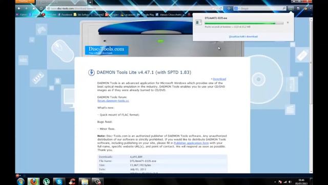Open the orange Firefox menu button
The width and height of the screenshot is (328, 185).
coord(25,2)
